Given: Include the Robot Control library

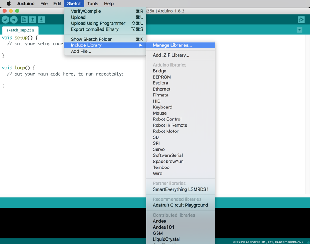Looking at the screenshot, I should coord(181,119).
